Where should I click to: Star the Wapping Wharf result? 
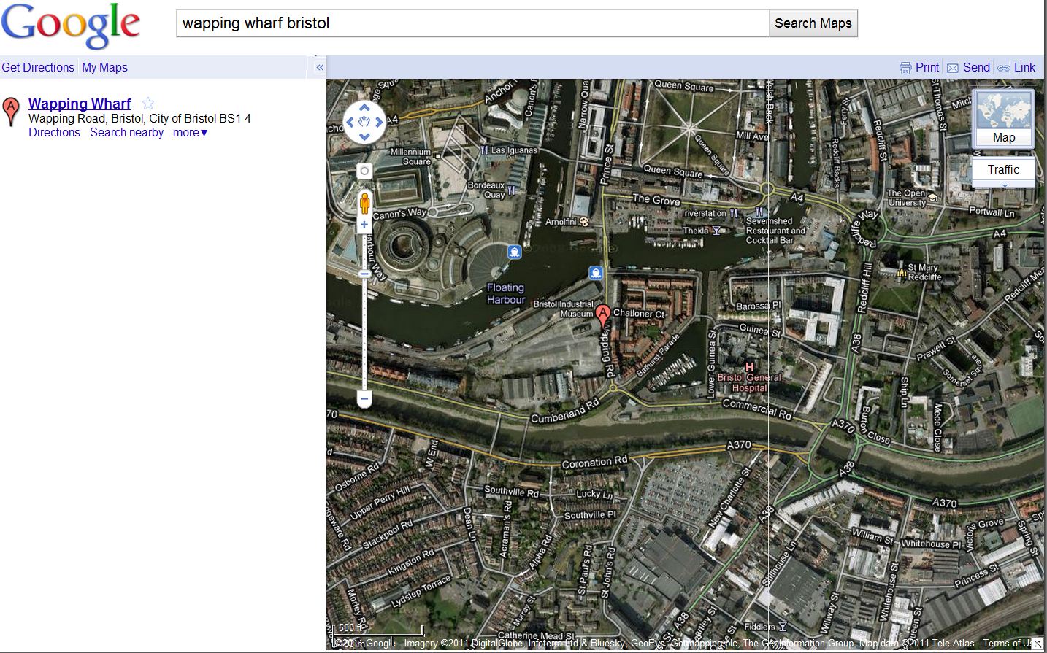148,104
